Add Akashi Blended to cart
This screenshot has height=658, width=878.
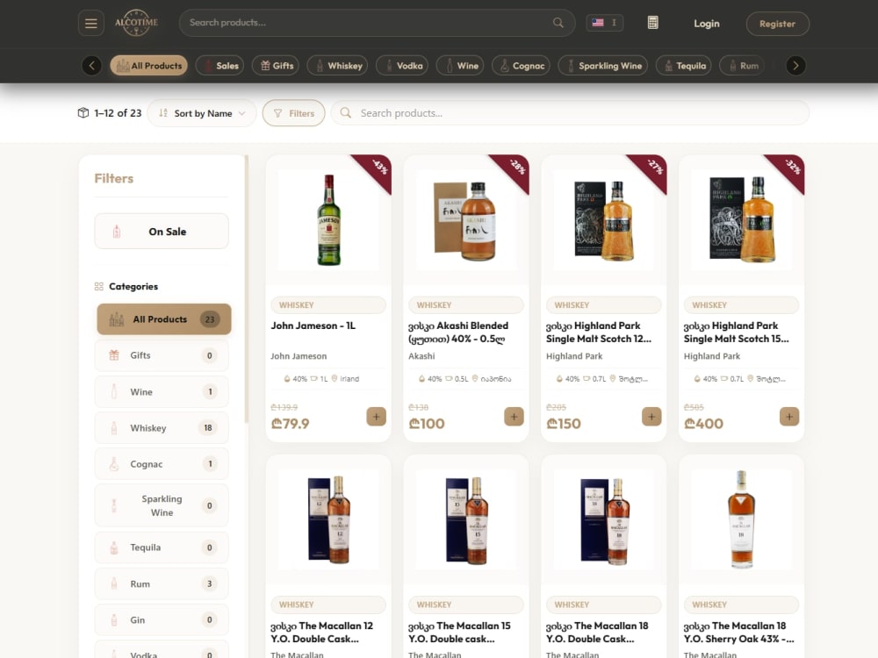tap(514, 416)
